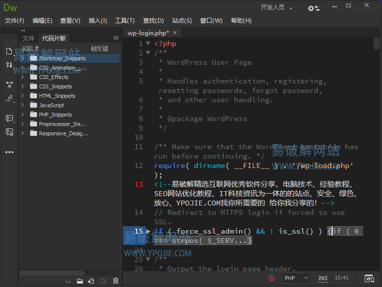Open the 开发人员 workspace dropdown
The image size is (382, 287).
pos(276,7)
